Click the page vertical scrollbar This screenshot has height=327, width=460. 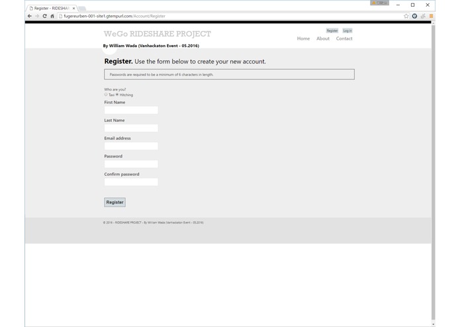434,171
